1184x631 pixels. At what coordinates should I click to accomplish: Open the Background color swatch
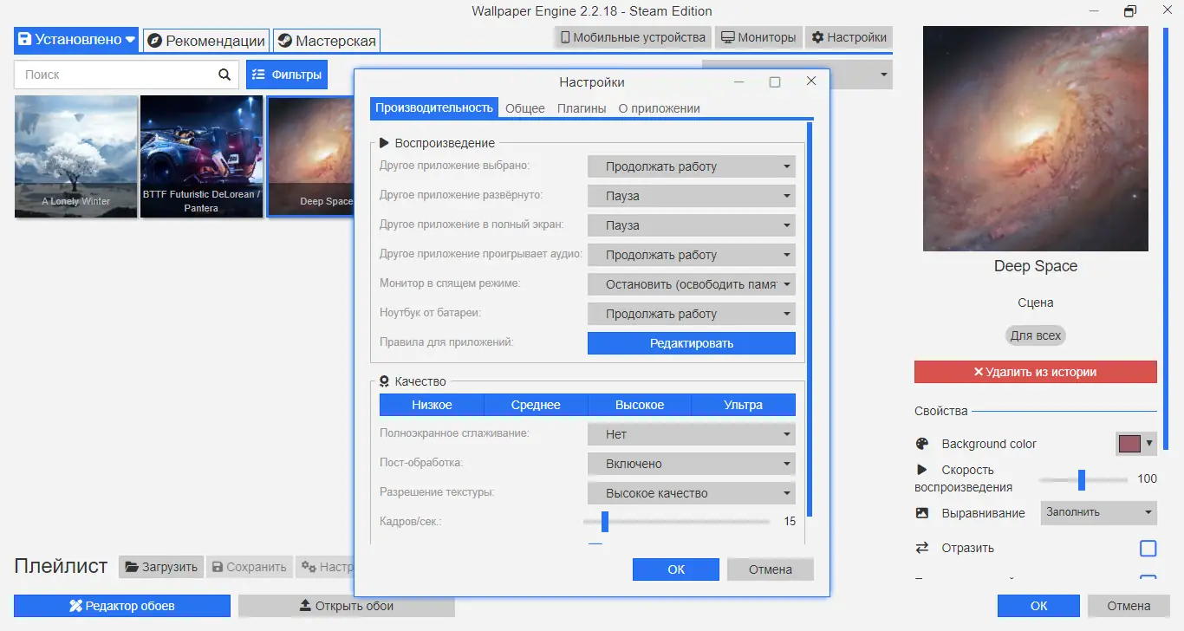(x=1135, y=444)
